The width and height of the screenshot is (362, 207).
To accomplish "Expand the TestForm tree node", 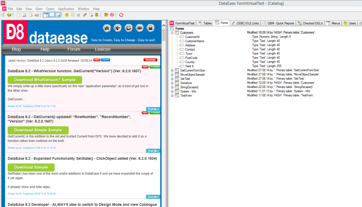I will 172,96.
